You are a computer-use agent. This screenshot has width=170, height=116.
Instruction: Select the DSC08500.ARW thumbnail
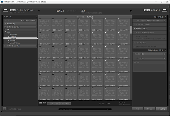pyautogui.click(x=110, y=93)
